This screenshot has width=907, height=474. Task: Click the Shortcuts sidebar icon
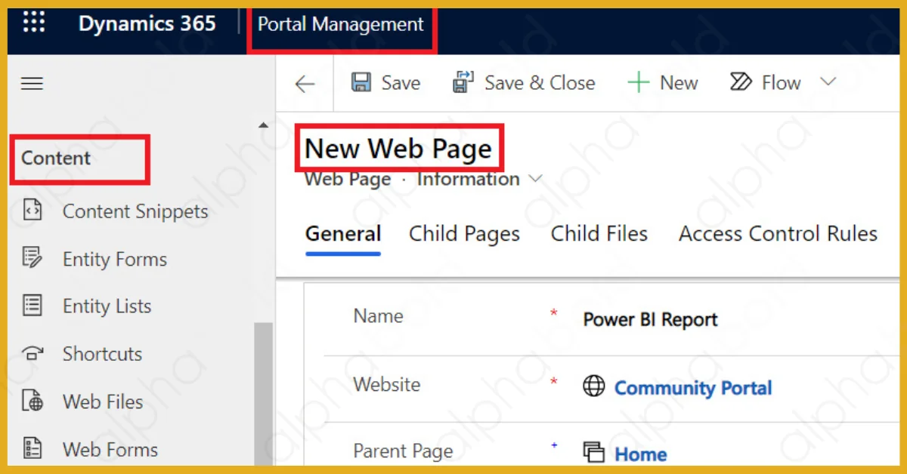pyautogui.click(x=33, y=352)
